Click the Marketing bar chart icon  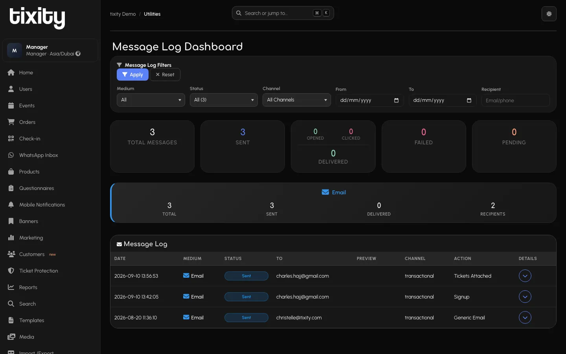11,238
